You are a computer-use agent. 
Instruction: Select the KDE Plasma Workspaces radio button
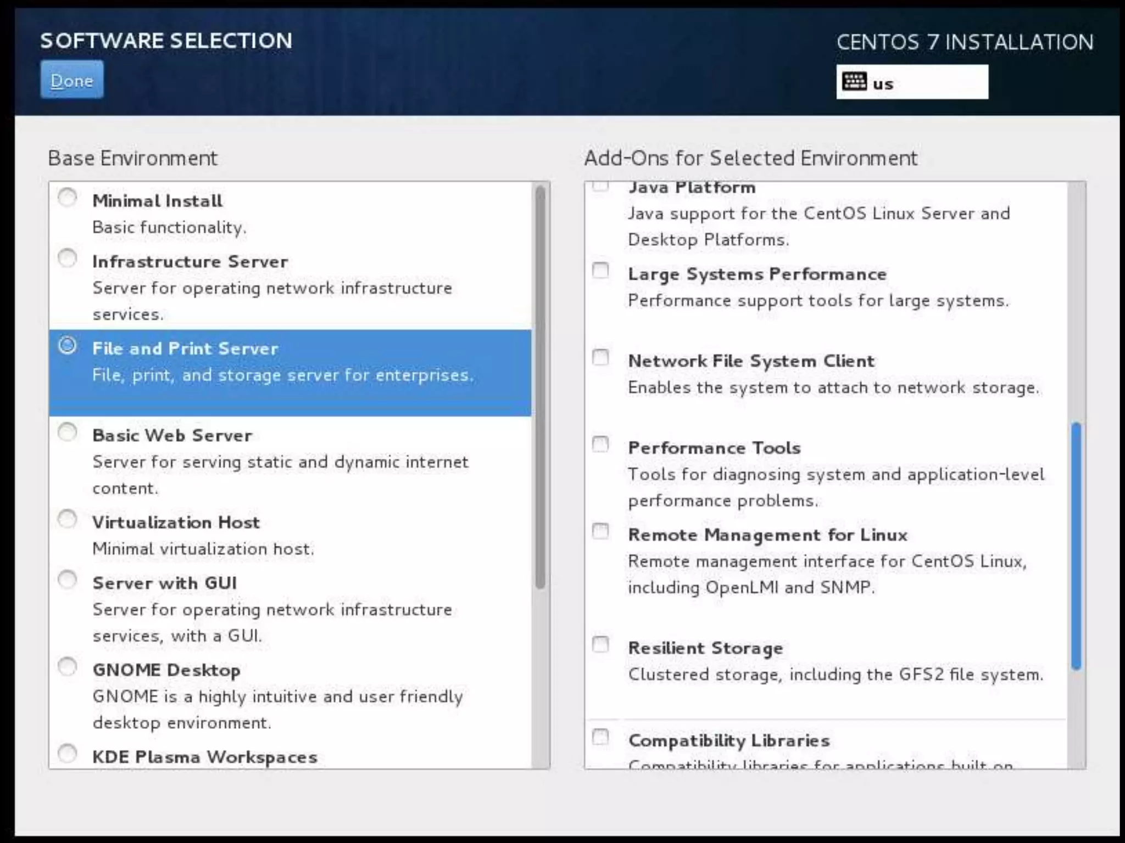click(x=68, y=754)
